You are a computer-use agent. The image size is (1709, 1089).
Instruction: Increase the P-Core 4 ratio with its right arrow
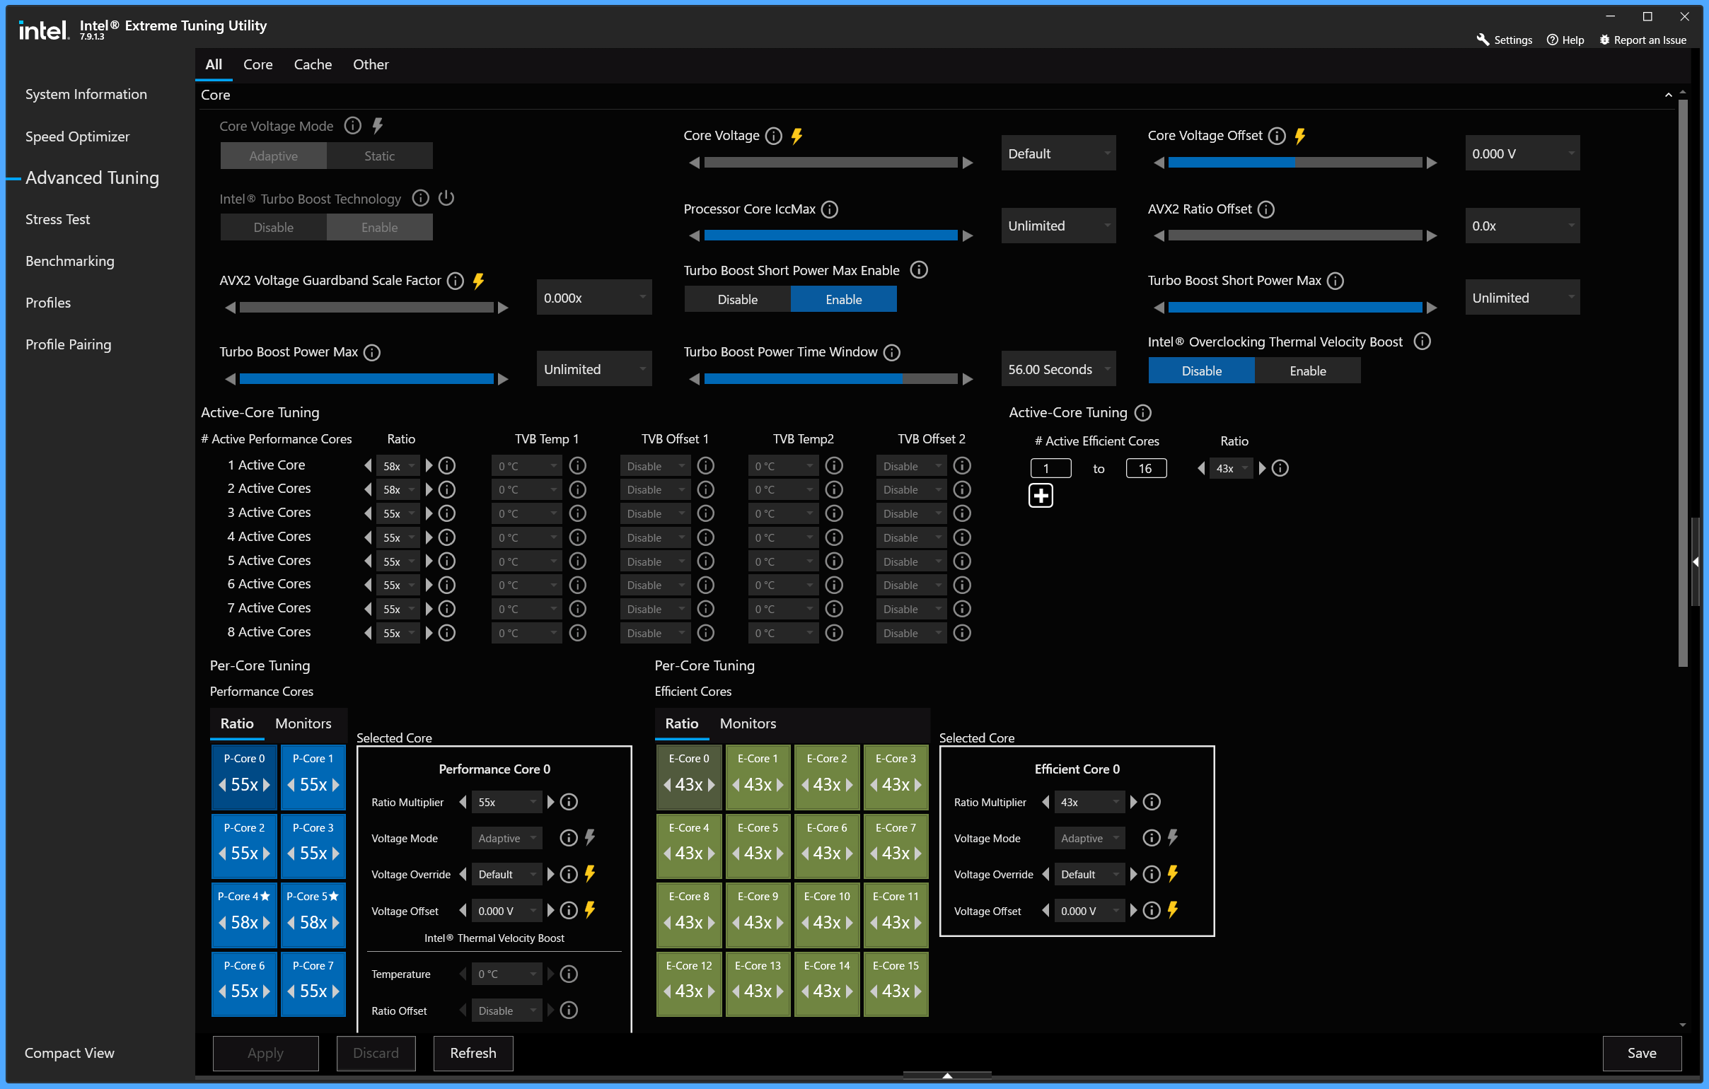(267, 921)
